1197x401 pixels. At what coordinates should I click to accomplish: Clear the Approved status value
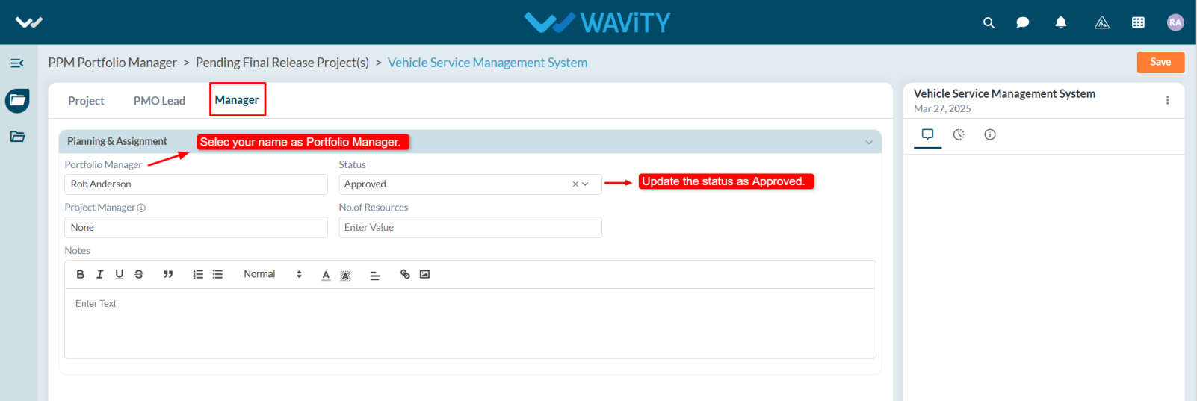575,184
